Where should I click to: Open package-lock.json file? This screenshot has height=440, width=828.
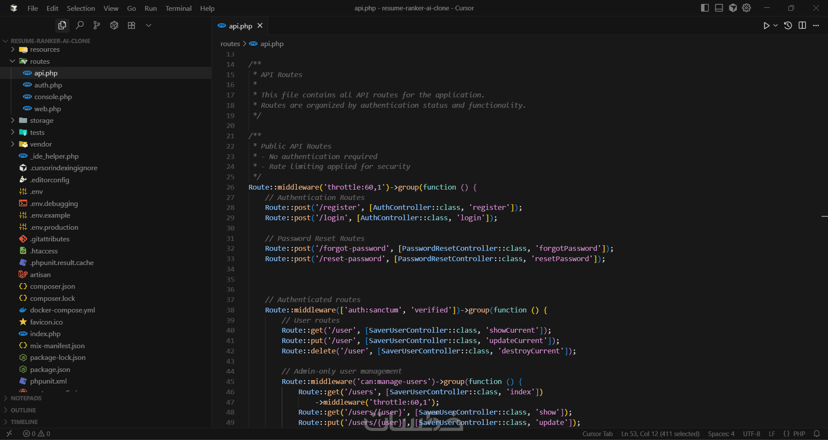point(58,358)
